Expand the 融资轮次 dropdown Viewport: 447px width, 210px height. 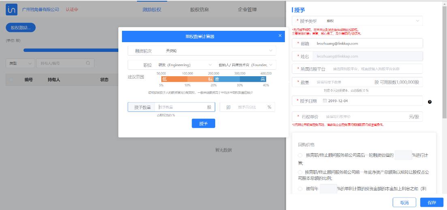pos(202,51)
